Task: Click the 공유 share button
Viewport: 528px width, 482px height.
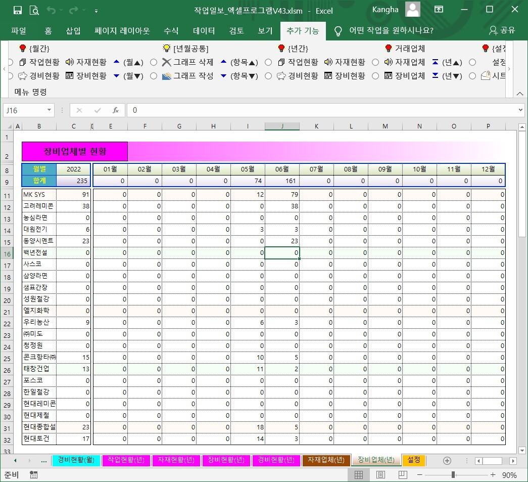Action: 502,30
